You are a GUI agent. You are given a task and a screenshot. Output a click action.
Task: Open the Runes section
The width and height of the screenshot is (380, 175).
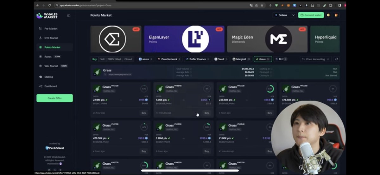coord(48,57)
